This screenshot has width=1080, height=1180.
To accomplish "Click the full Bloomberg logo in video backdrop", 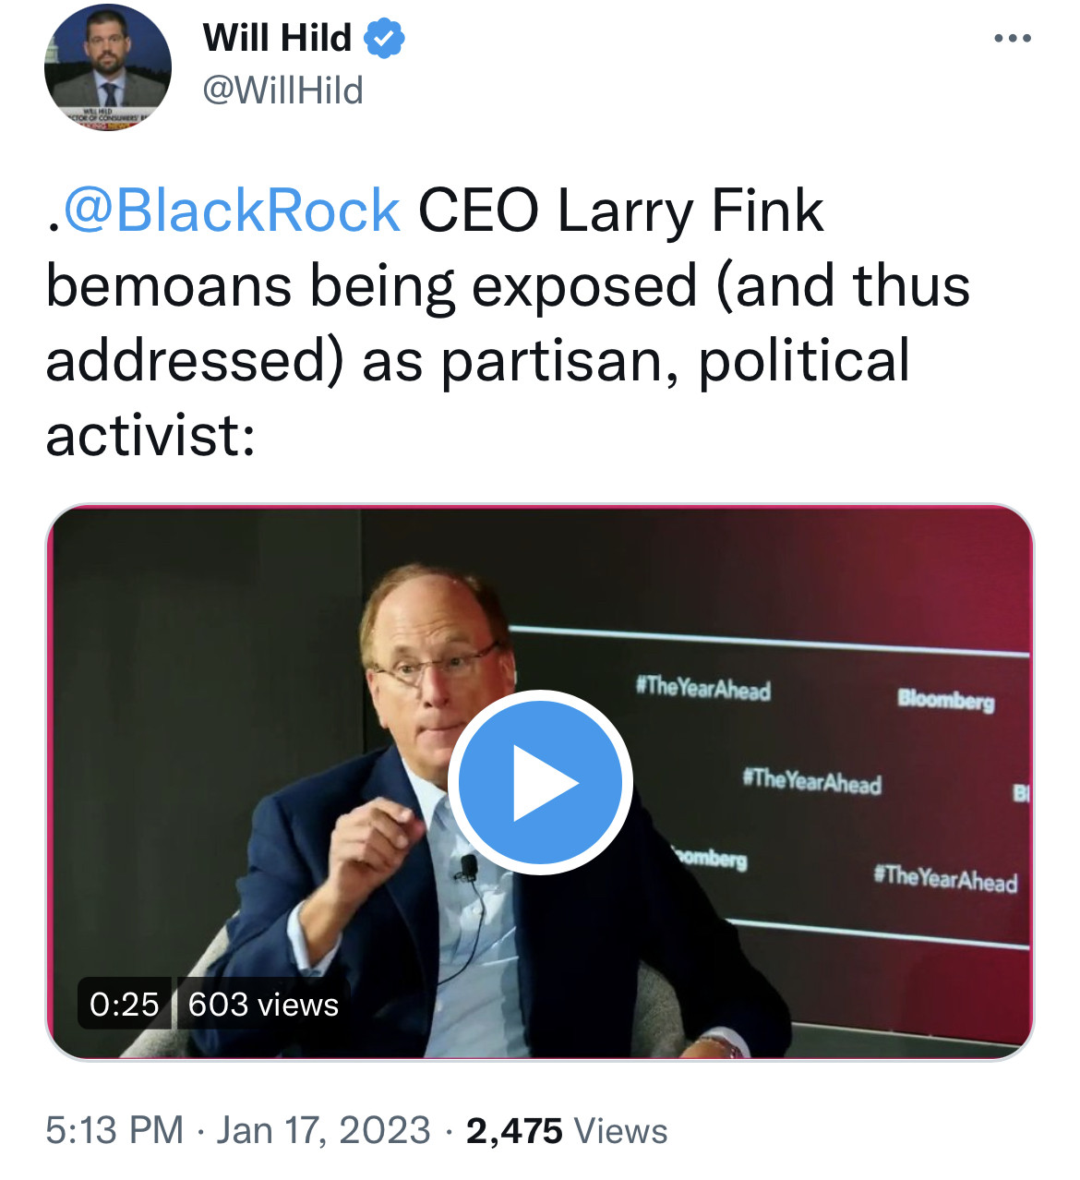I will (x=946, y=700).
